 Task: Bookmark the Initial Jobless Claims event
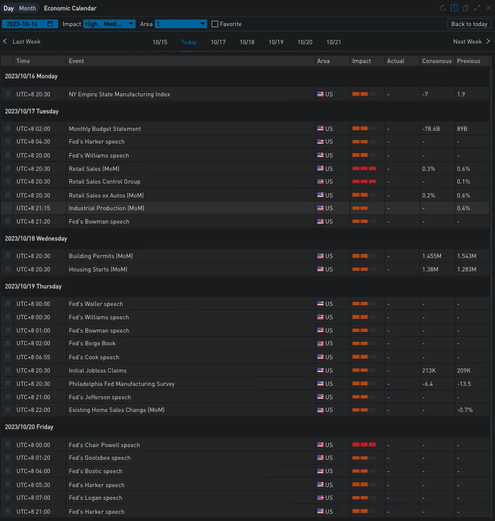tap(8, 371)
